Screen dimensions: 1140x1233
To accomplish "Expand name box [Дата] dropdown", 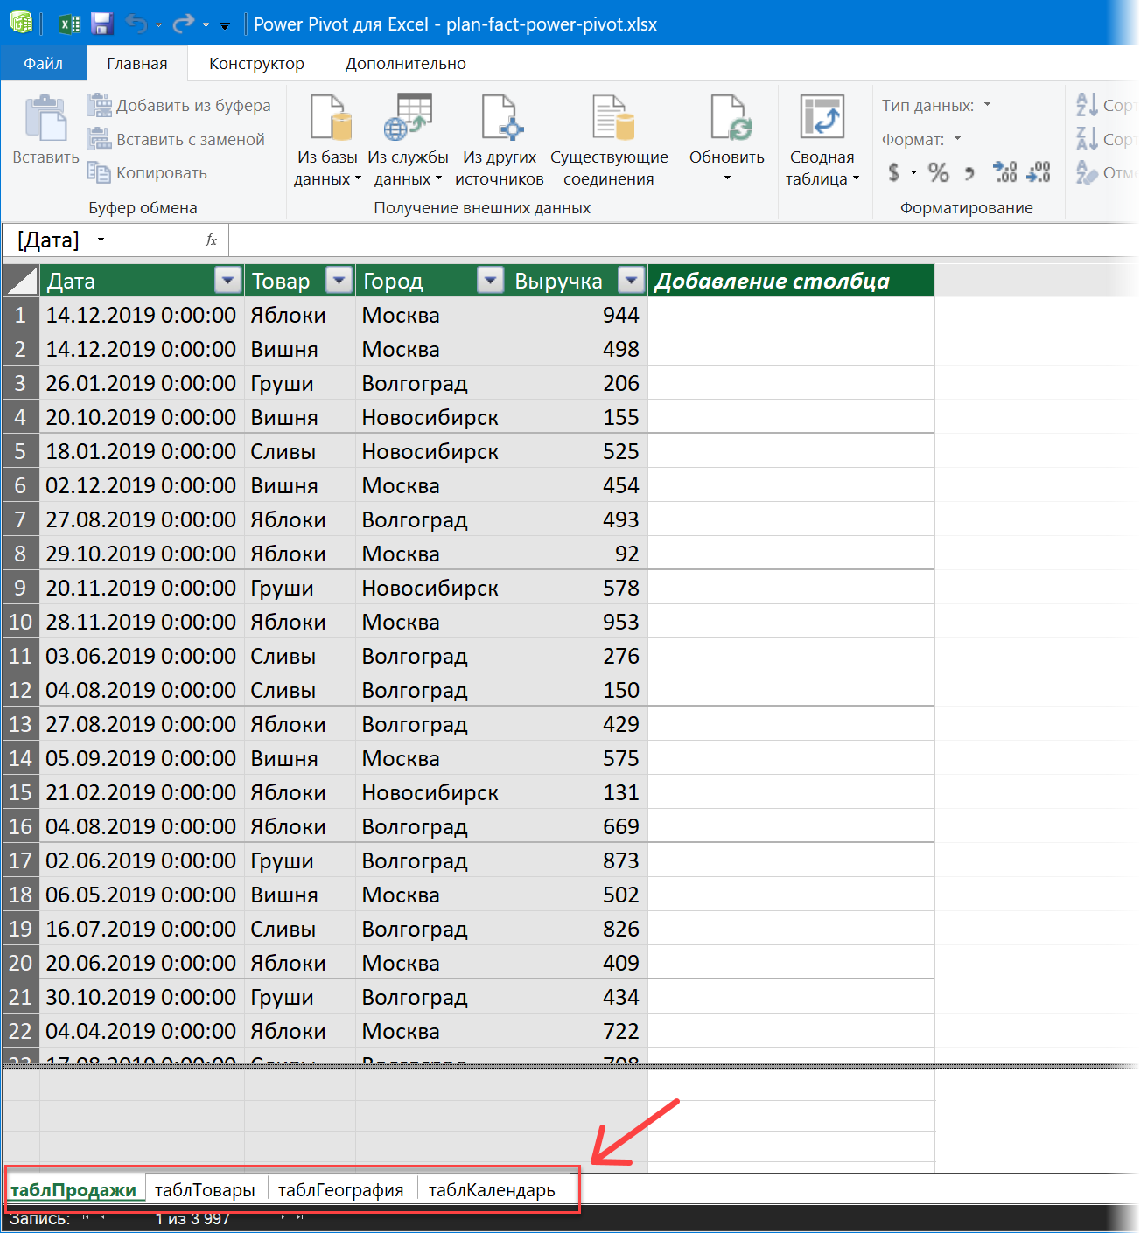I will coord(101,240).
